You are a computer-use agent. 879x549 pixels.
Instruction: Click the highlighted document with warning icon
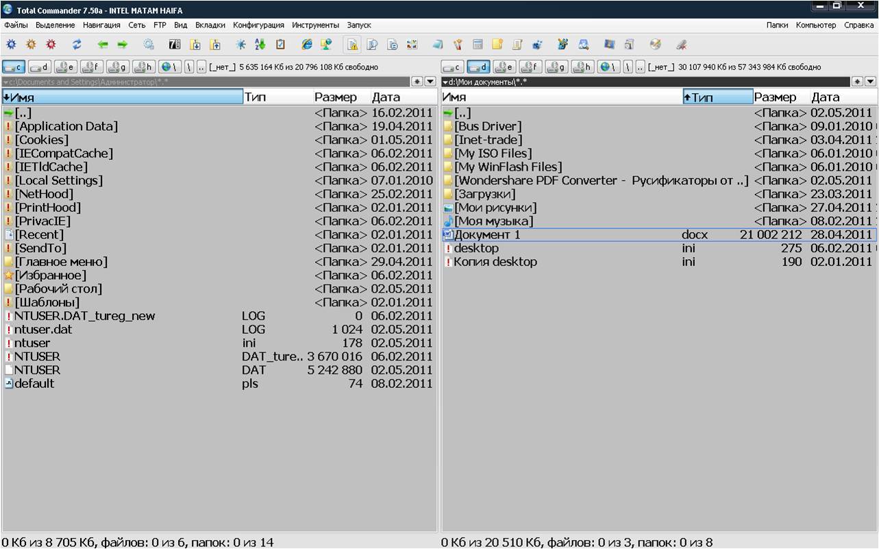coord(352,45)
